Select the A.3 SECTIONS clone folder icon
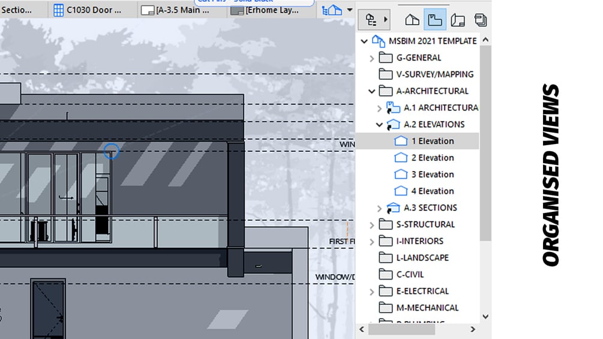Image resolution: width=603 pixels, height=339 pixels. pyautogui.click(x=393, y=208)
